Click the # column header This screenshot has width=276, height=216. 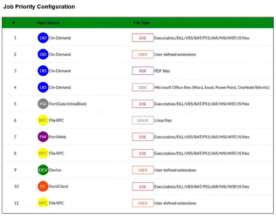[x=13, y=23]
